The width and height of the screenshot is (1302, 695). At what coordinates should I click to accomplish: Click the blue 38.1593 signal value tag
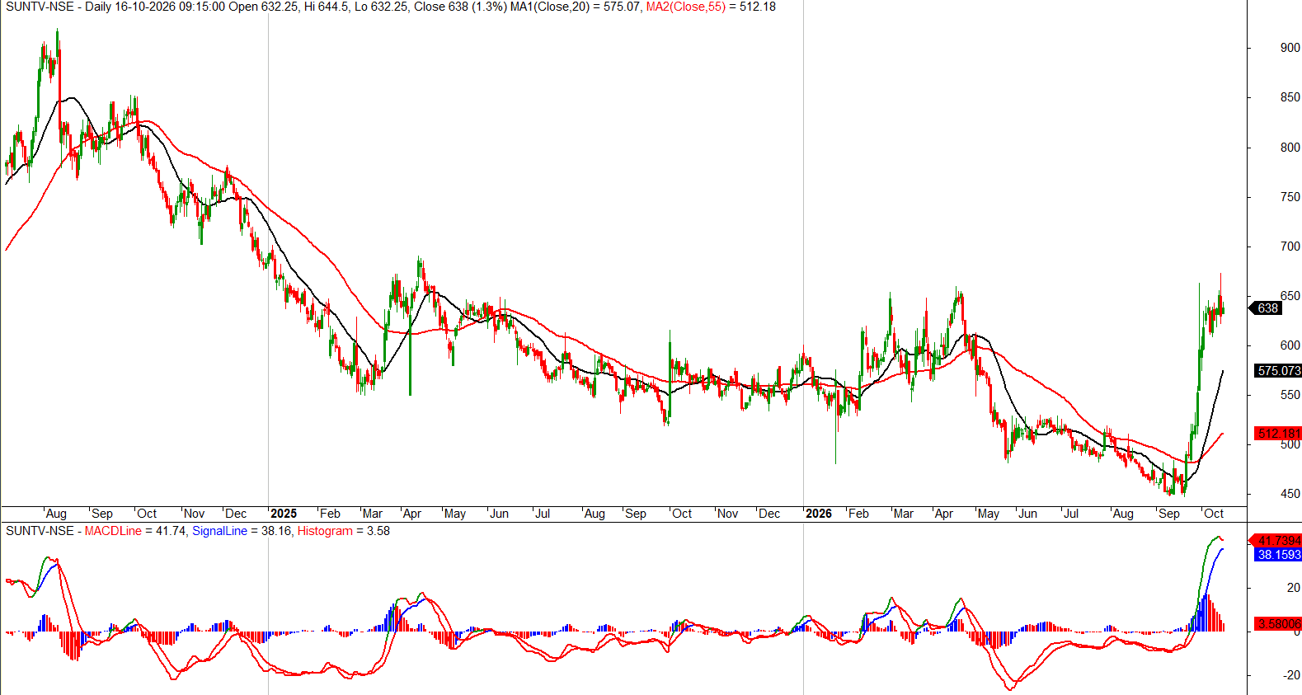[x=1277, y=555]
